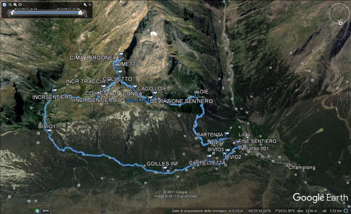Viewport: 351px width, 214px height.
Task: Click the Champlong place marker
Action: (x=289, y=165)
